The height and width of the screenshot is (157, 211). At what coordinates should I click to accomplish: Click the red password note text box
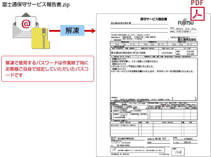(47, 69)
